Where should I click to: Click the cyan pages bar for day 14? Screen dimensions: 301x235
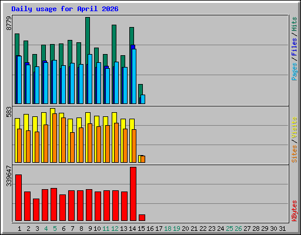[x=134, y=76]
